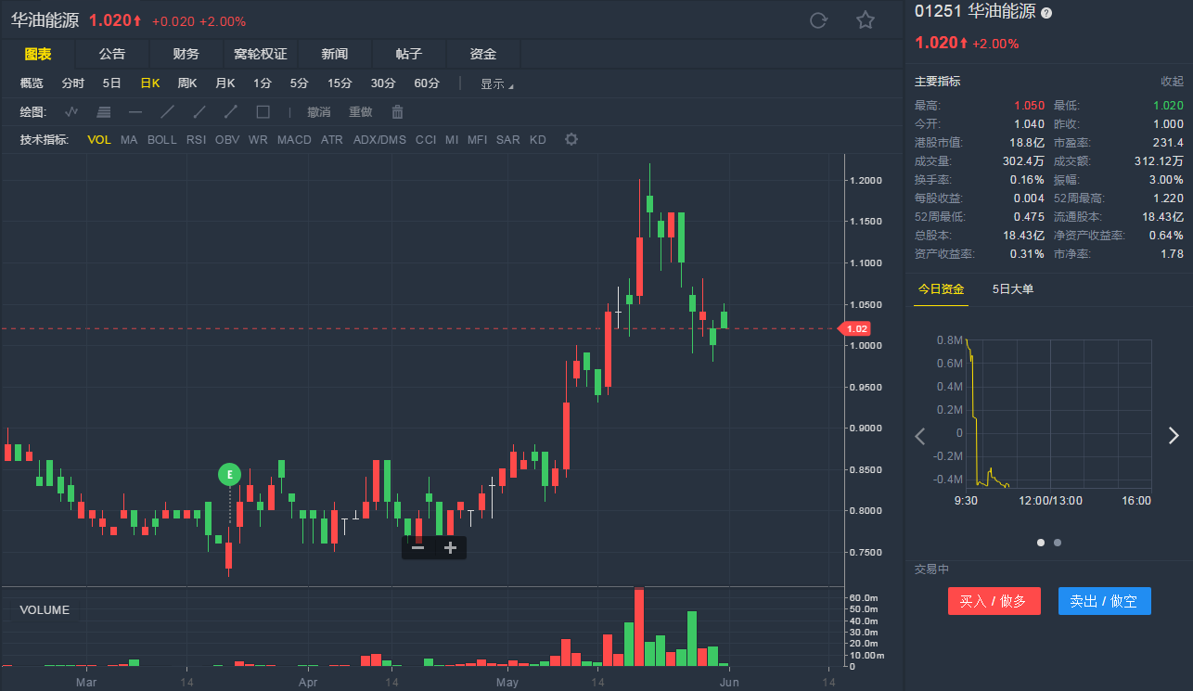
Task: Click 卖出 / 做空 sell button
Action: pyautogui.click(x=1105, y=601)
